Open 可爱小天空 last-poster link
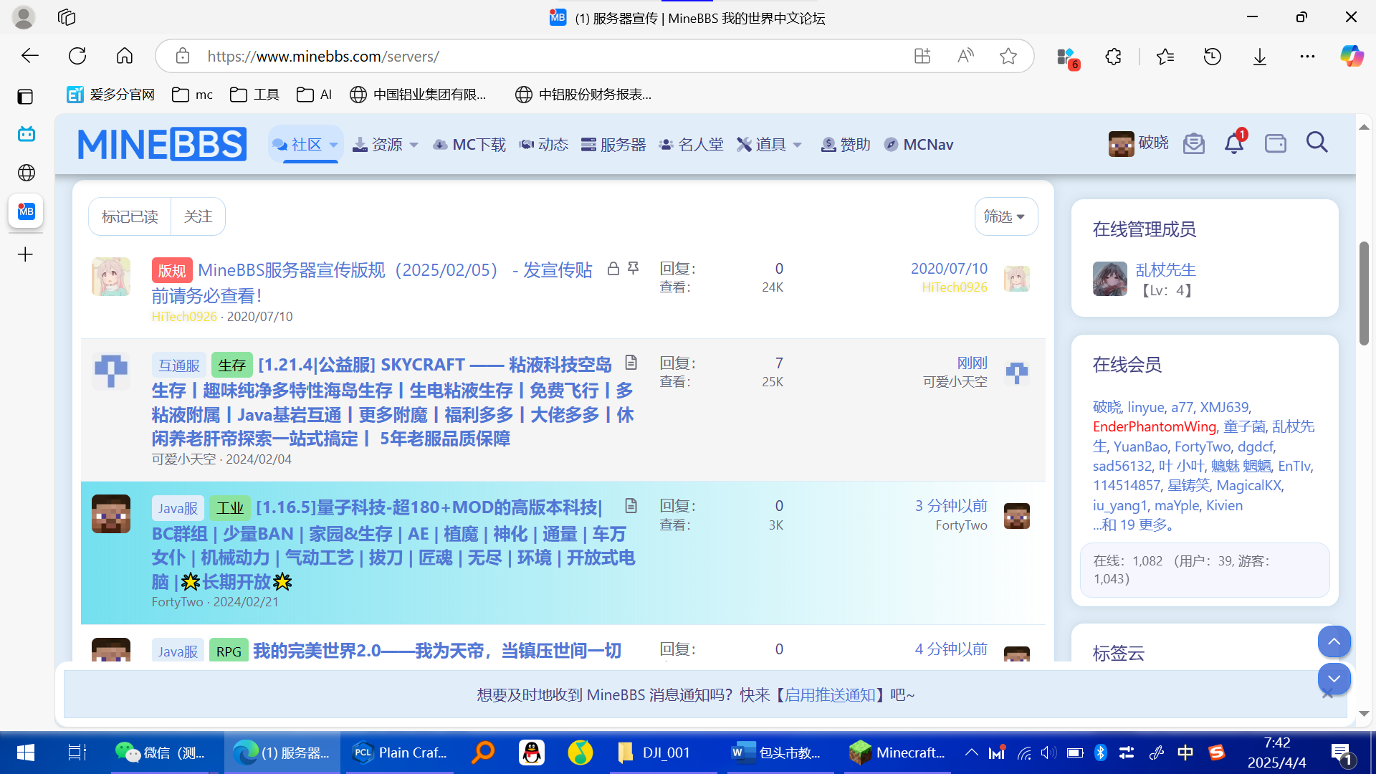This screenshot has height=774, width=1376. coord(955,382)
